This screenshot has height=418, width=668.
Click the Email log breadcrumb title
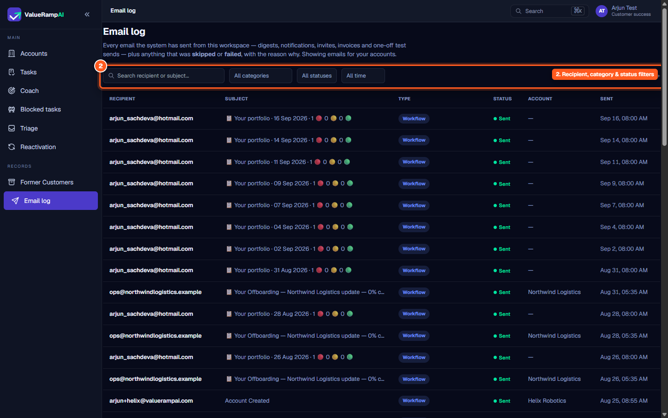click(x=123, y=11)
